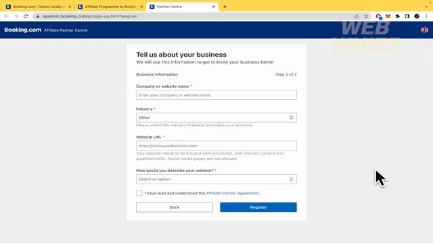The height and width of the screenshot is (243, 433).
Task: Open the browser profile avatar
Action: click(417, 16)
